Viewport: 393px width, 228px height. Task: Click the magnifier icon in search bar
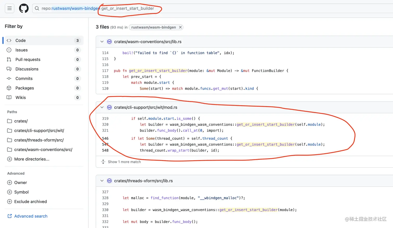(37, 8)
